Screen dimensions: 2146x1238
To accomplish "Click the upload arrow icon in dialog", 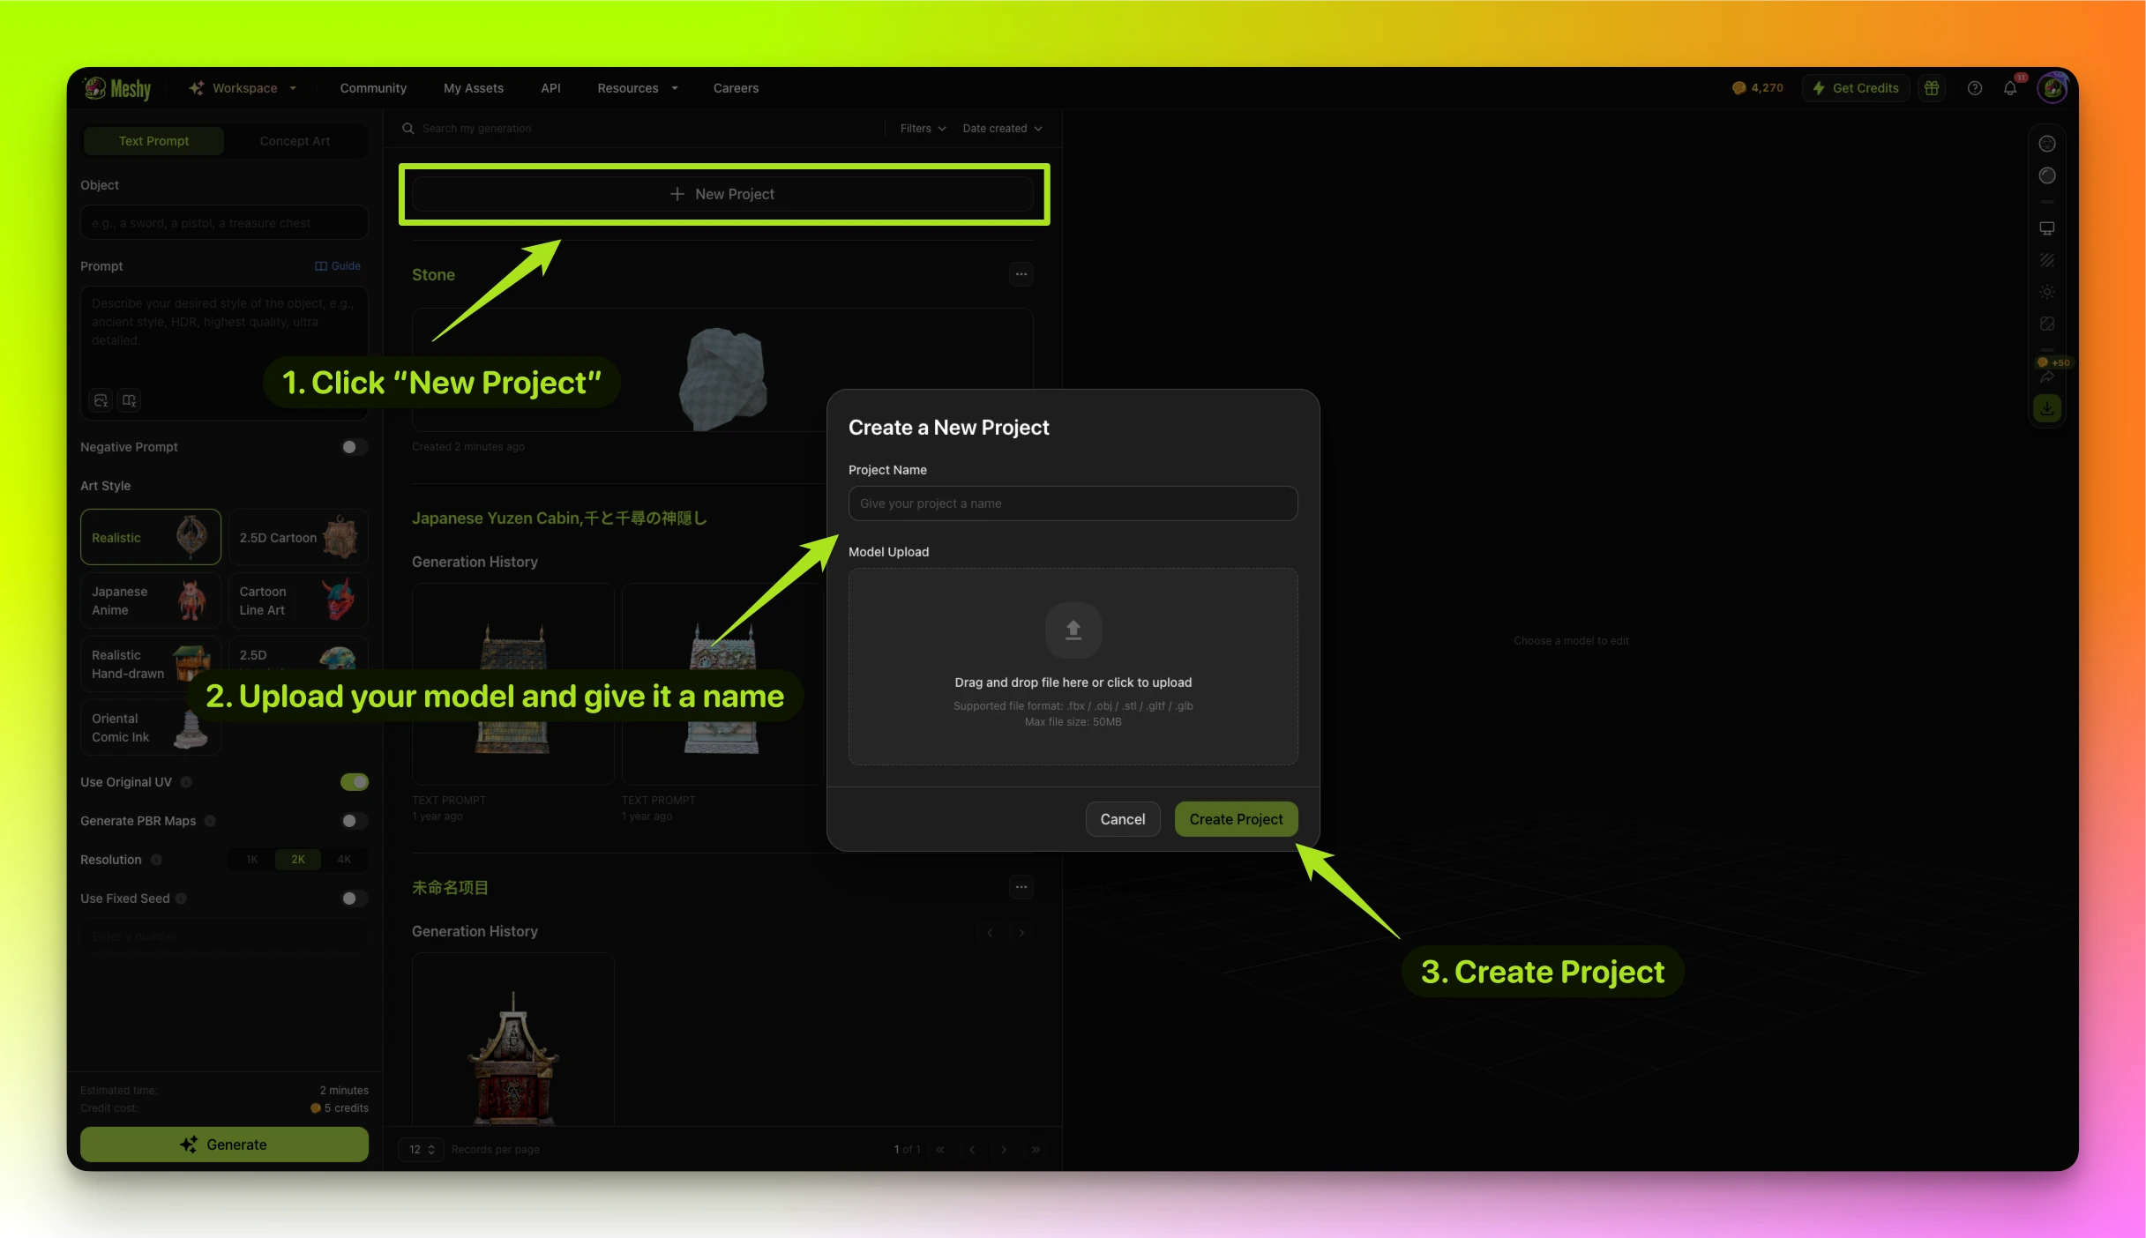I will pos(1073,630).
